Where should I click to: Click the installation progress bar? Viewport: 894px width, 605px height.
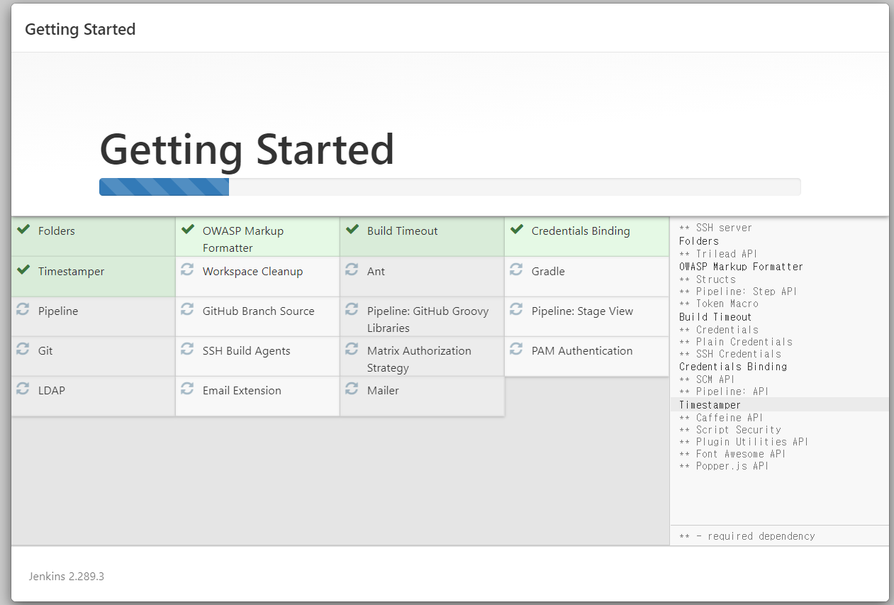tap(450, 187)
